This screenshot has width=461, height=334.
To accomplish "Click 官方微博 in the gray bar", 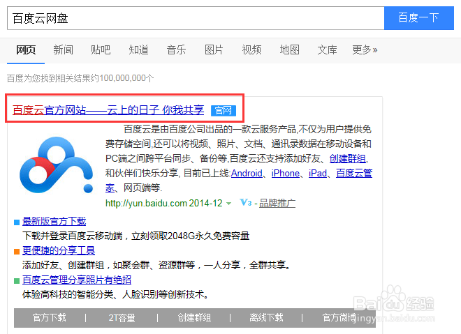I will pyautogui.click(x=339, y=317).
